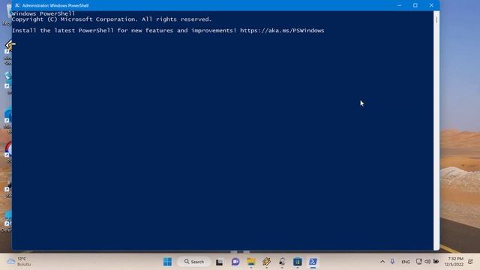Click the 'Windows PowerShell' first output line
The image size is (480, 270).
click(43, 13)
